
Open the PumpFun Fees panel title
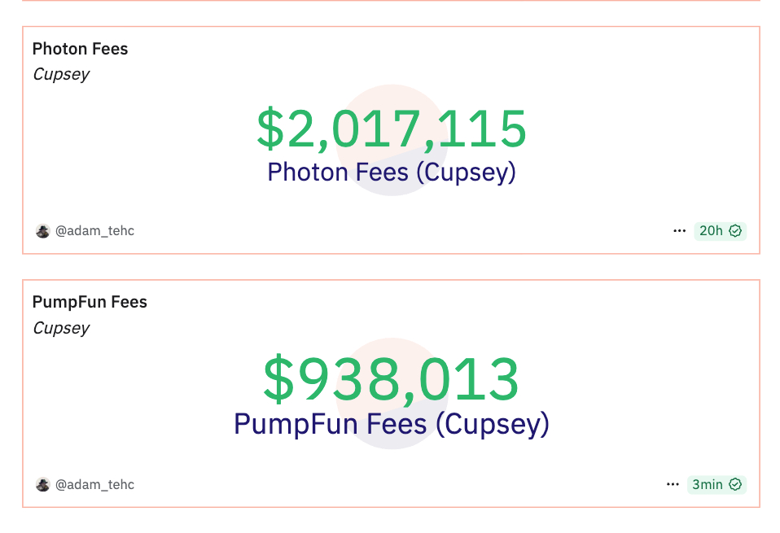tap(90, 302)
